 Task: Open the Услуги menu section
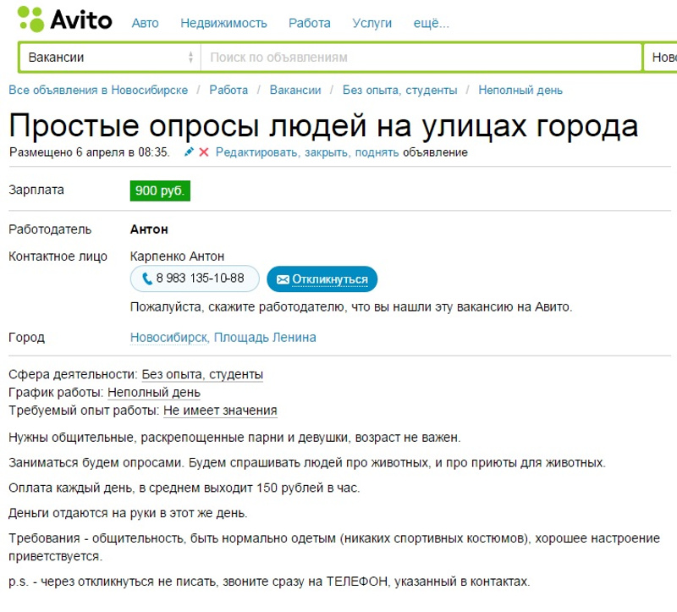tap(372, 23)
